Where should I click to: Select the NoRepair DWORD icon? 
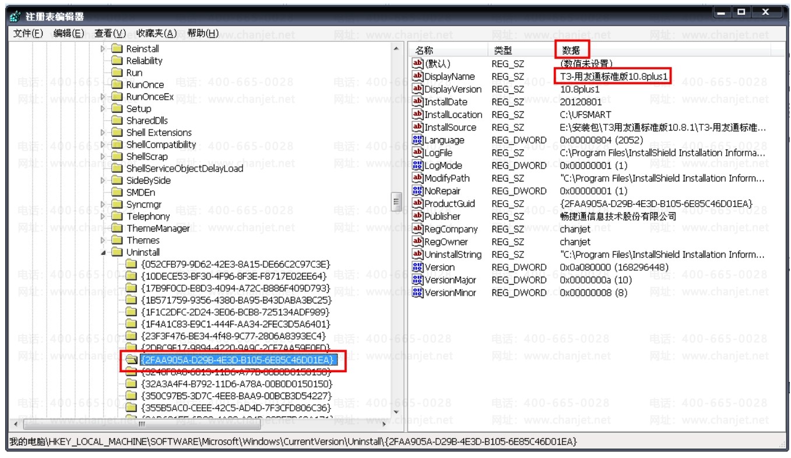pyautogui.click(x=417, y=191)
